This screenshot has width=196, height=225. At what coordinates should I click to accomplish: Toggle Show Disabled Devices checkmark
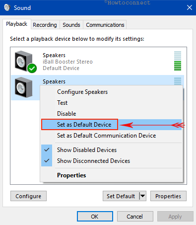click(x=47, y=150)
